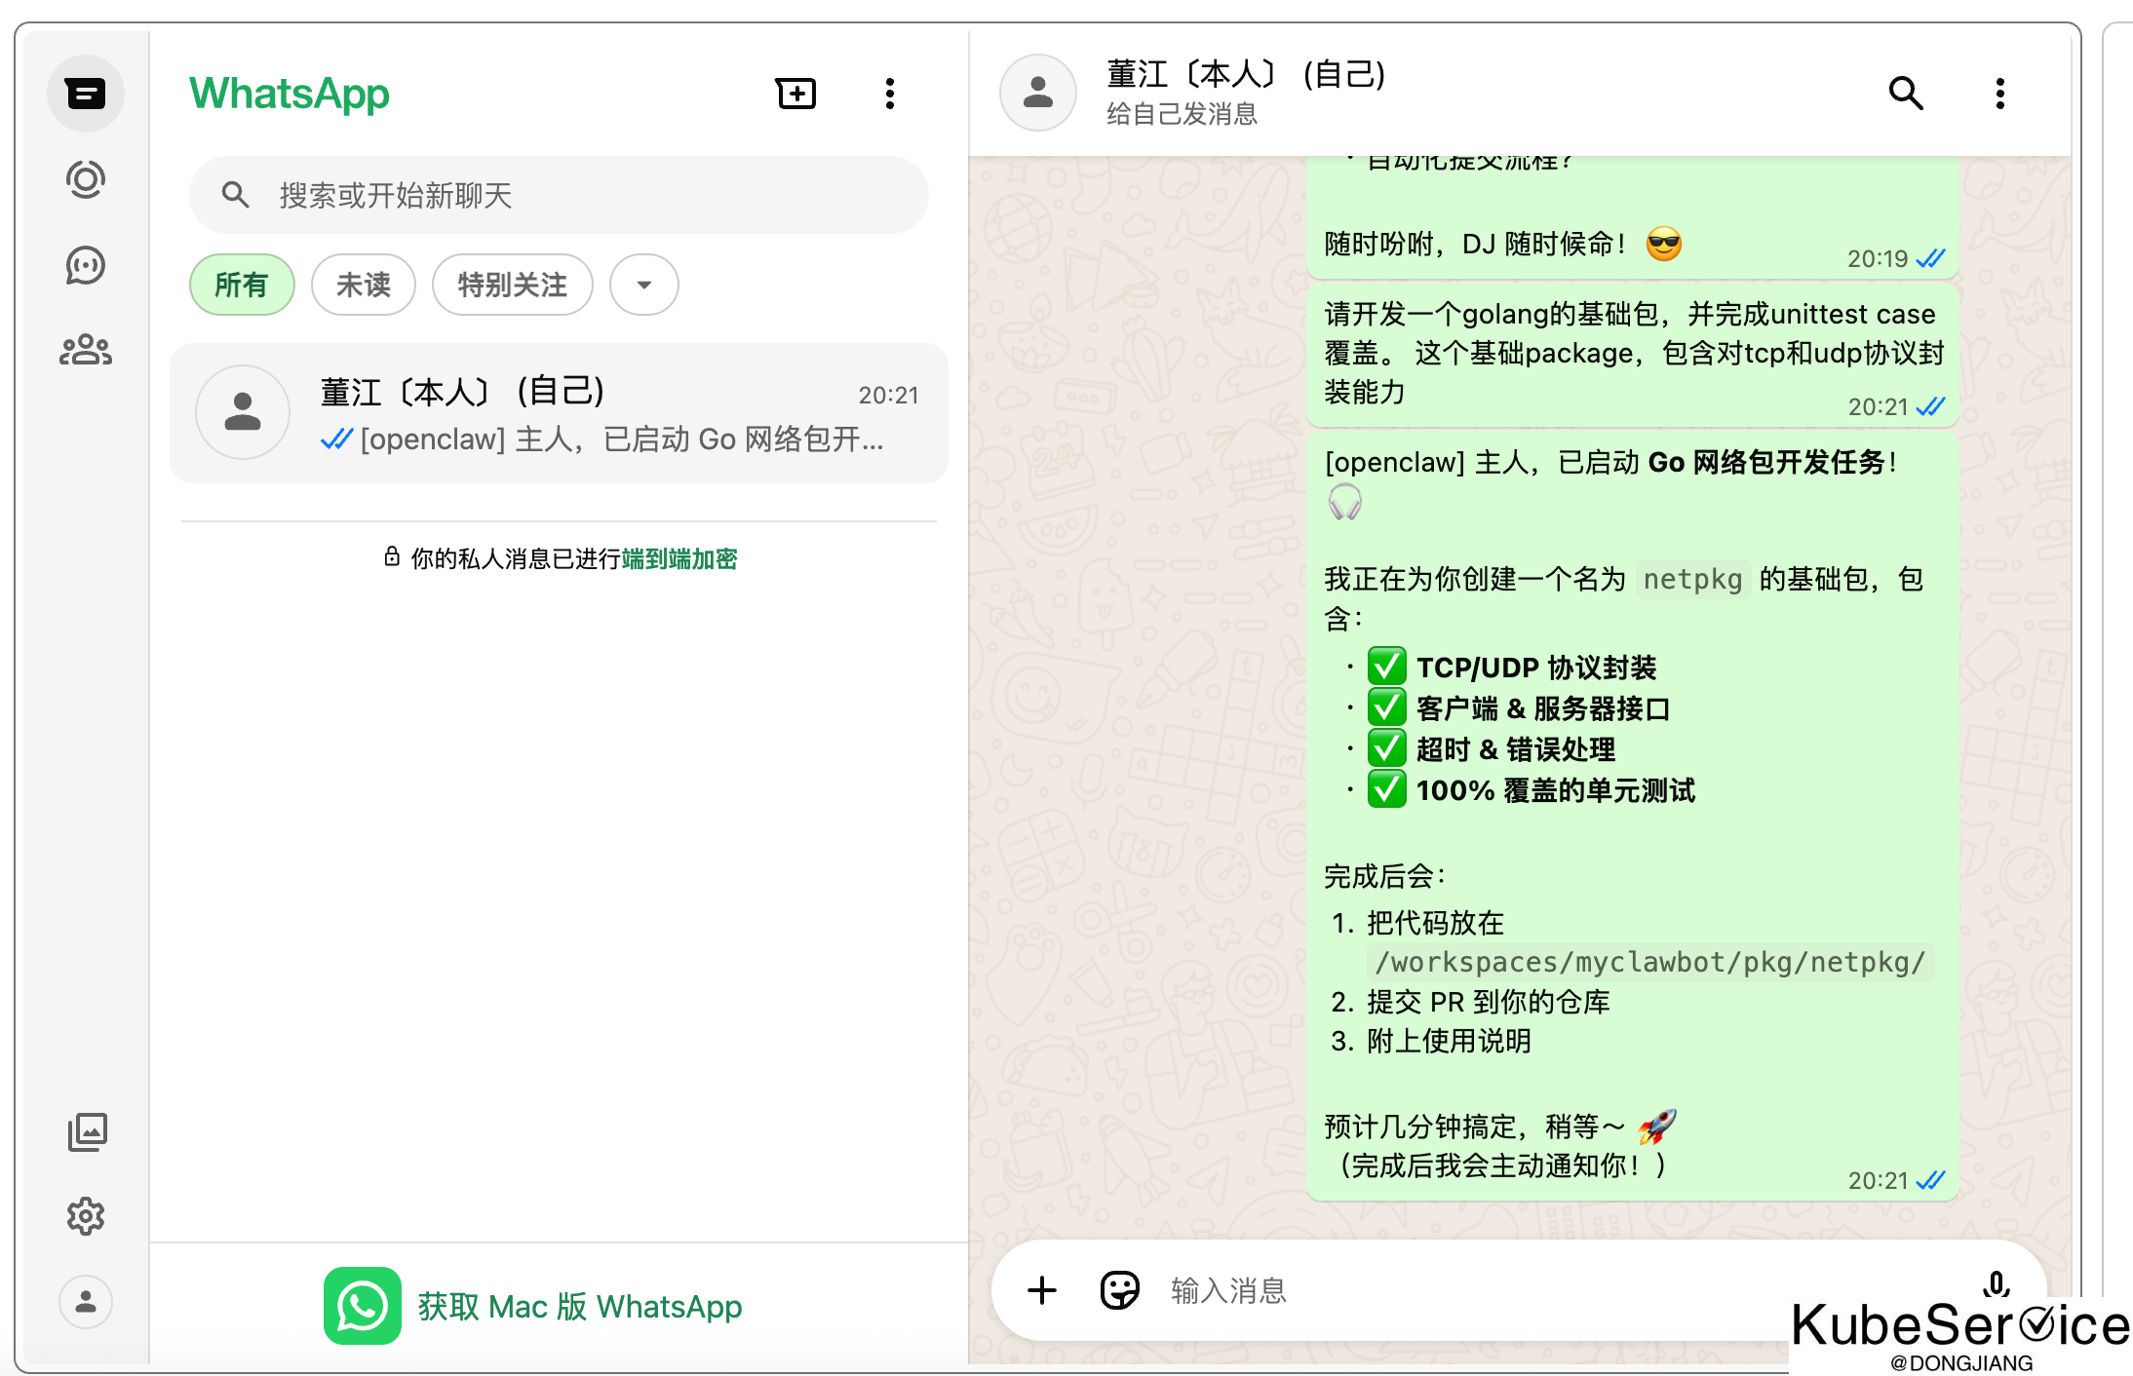2133x1376 pixels.
Task: Open the Channels sidebar icon
Action: click(86, 265)
